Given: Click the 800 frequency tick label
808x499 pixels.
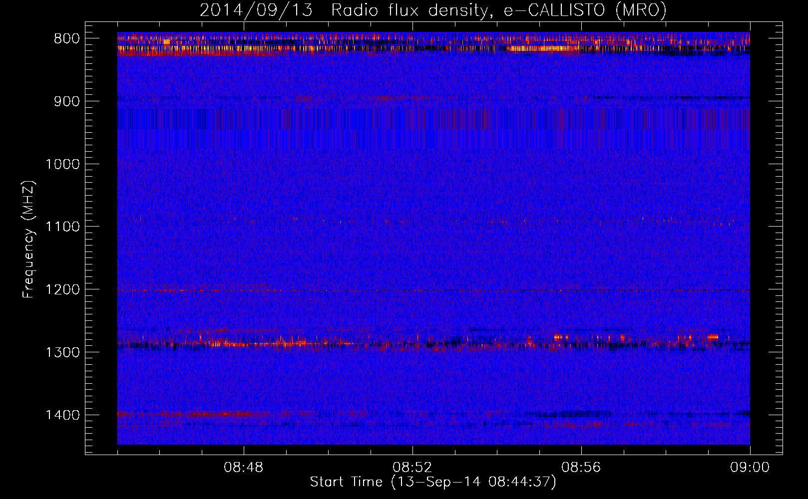Looking at the screenshot, I should 66,39.
